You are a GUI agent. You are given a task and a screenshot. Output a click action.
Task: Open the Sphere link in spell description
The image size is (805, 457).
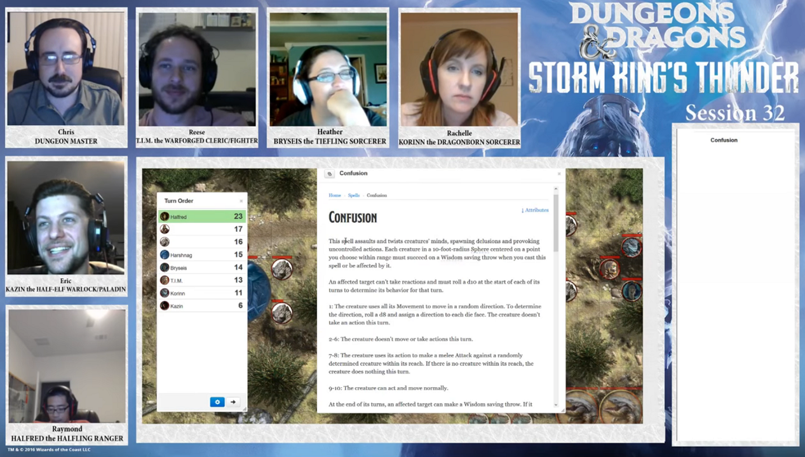(x=480, y=249)
